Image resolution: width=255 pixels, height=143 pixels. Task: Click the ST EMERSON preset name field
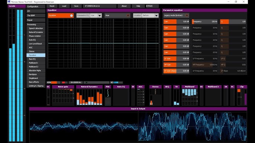coord(100,6)
